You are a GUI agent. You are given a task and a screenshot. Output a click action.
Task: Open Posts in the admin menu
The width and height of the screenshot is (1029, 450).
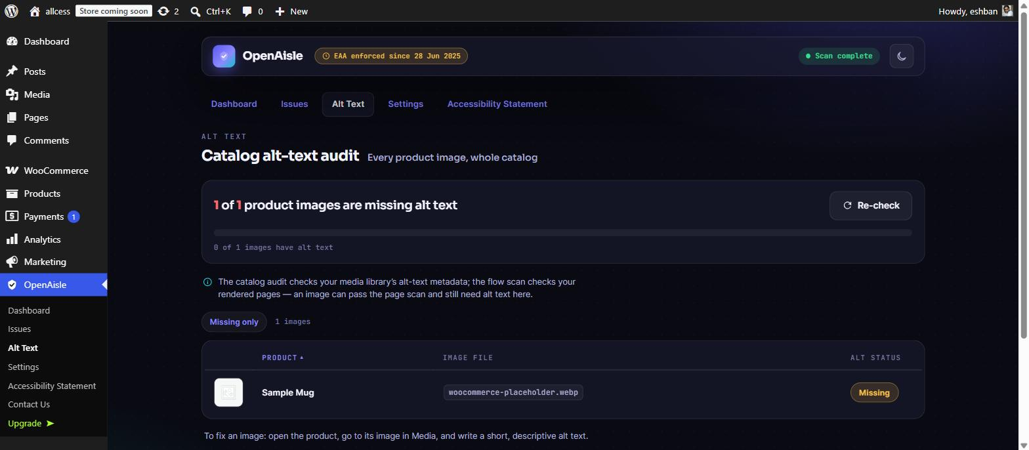coord(35,72)
